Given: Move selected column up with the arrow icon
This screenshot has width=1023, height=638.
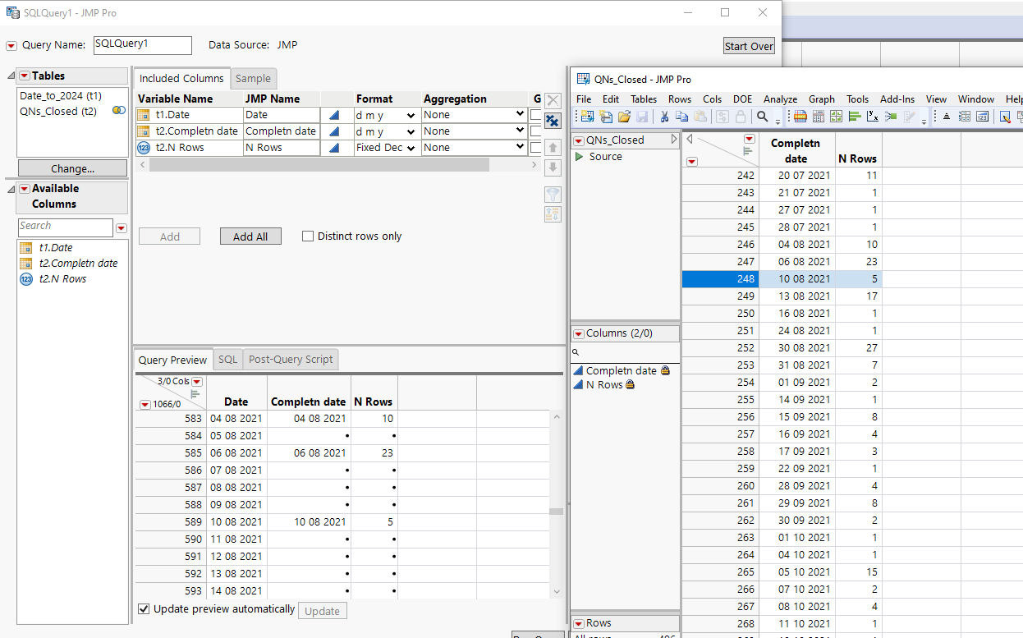Looking at the screenshot, I should click(553, 148).
